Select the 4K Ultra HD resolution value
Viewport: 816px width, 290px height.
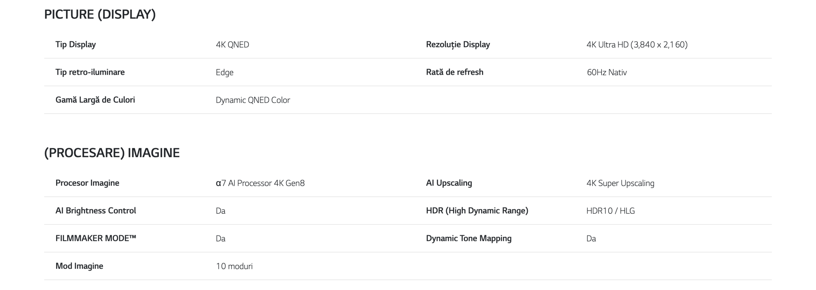637,45
